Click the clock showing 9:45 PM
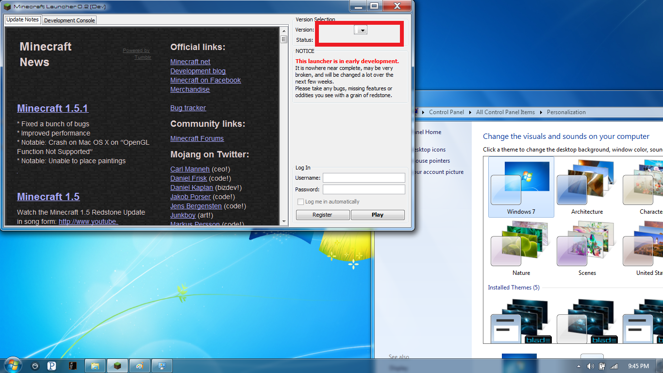Image resolution: width=663 pixels, height=373 pixels. 638,366
